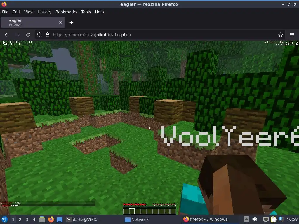This screenshot has width=299, height=224.
Task: Bookmark this page with the star icon
Action: click(281, 35)
